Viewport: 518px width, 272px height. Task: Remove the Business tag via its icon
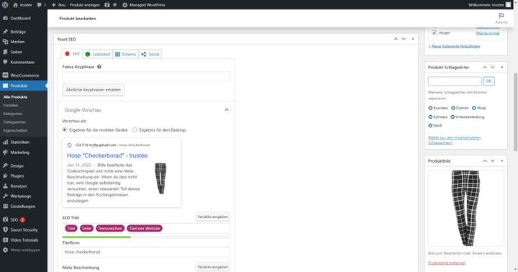point(430,108)
